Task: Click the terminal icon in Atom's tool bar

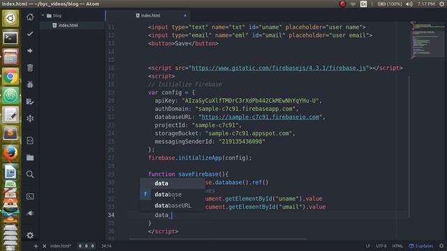Action: tap(30, 197)
